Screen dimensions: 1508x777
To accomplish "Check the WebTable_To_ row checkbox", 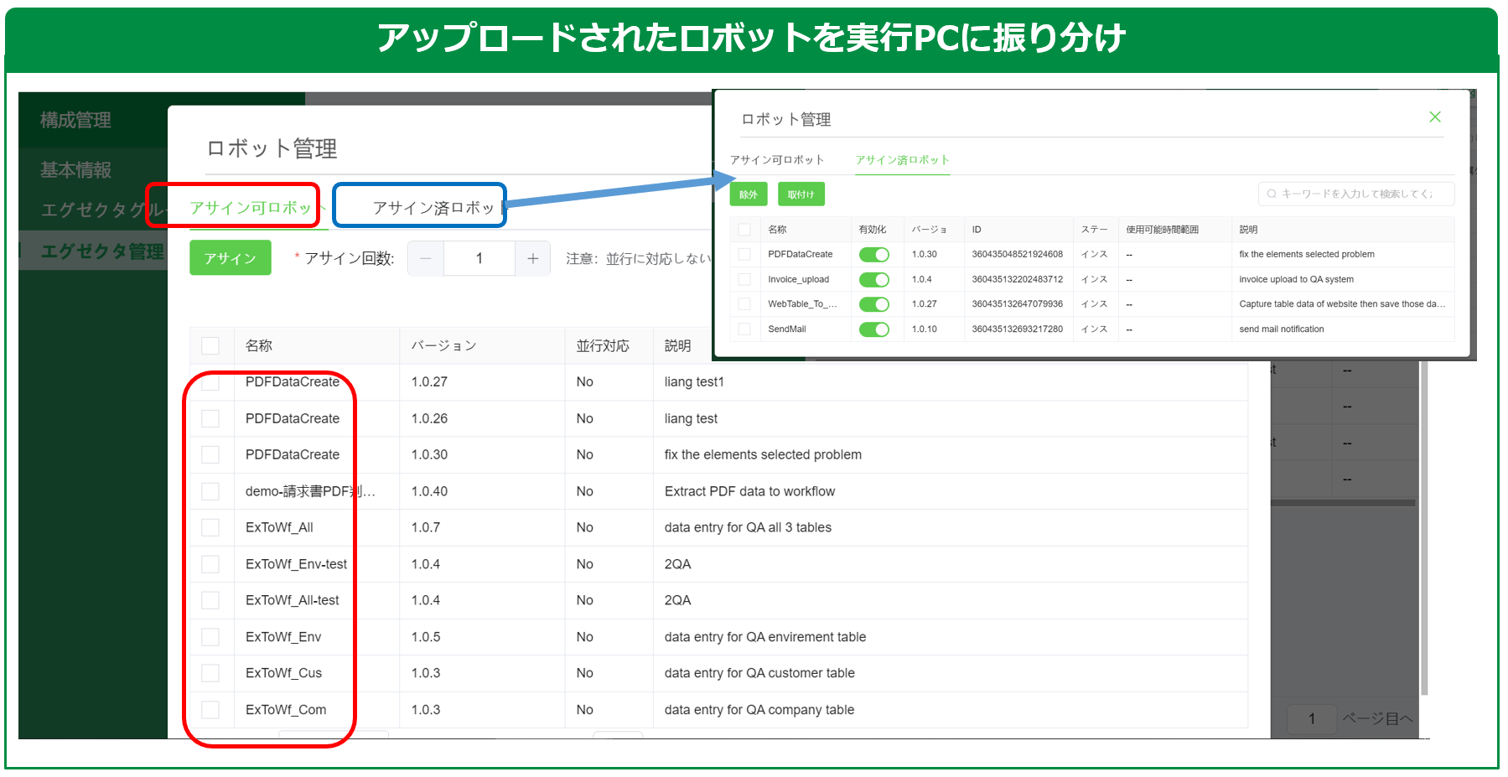I will click(744, 304).
